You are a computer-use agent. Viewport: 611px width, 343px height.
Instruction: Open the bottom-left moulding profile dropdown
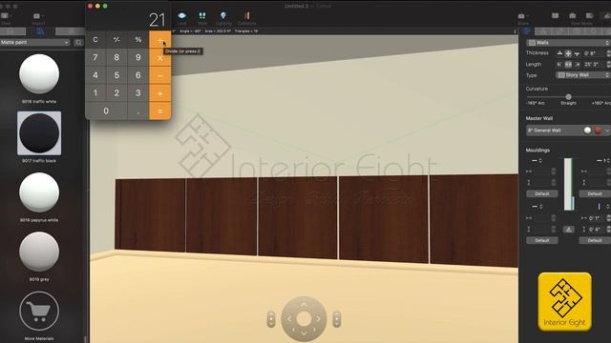click(x=537, y=207)
